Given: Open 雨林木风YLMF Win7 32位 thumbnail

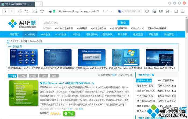Looking at the screenshot, I should coord(58,57).
